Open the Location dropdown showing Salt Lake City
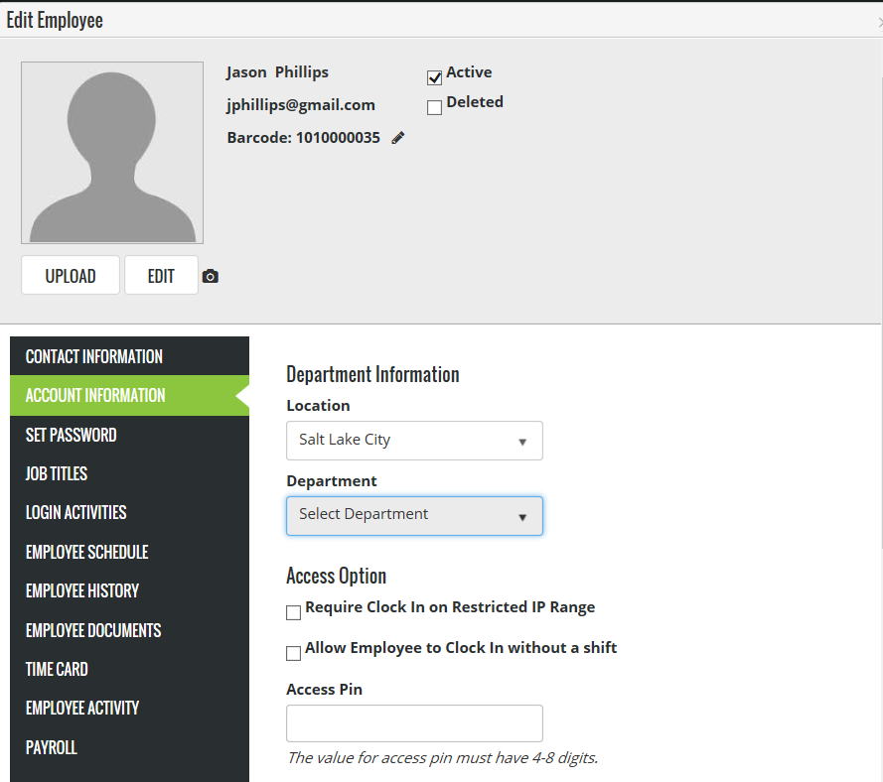Screen dimensions: 883x782 click(x=414, y=441)
